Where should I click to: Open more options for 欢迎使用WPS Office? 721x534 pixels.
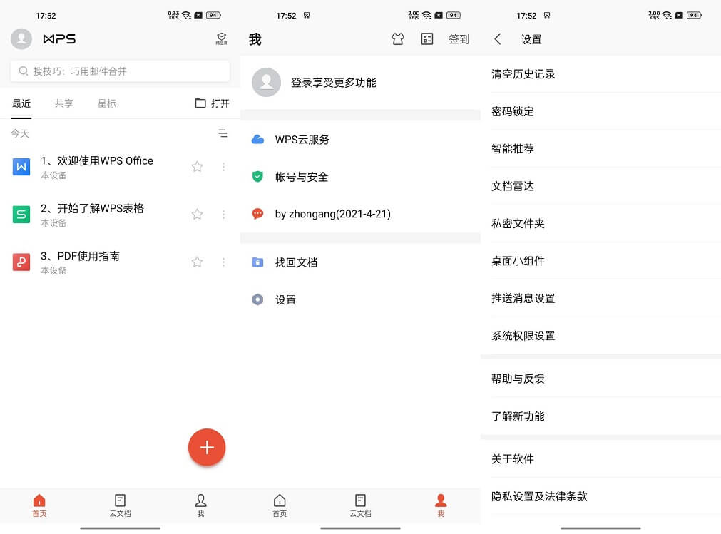pyautogui.click(x=223, y=167)
